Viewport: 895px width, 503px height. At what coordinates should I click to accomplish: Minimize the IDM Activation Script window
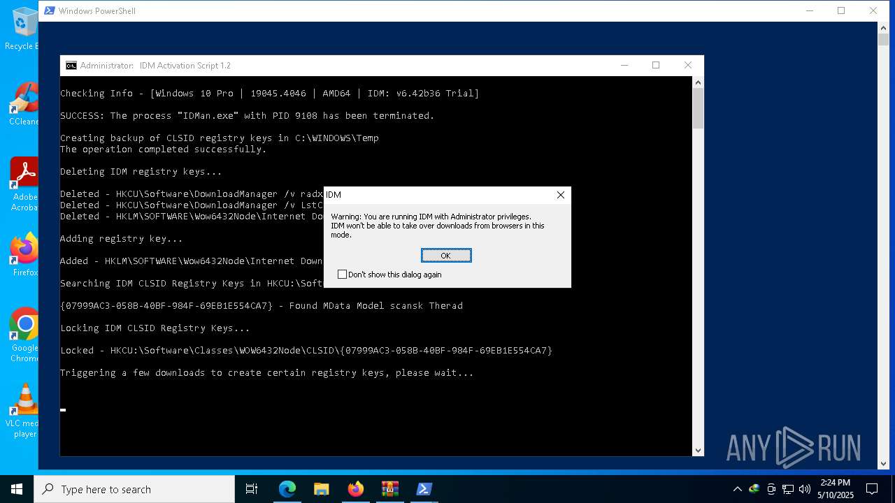624,66
